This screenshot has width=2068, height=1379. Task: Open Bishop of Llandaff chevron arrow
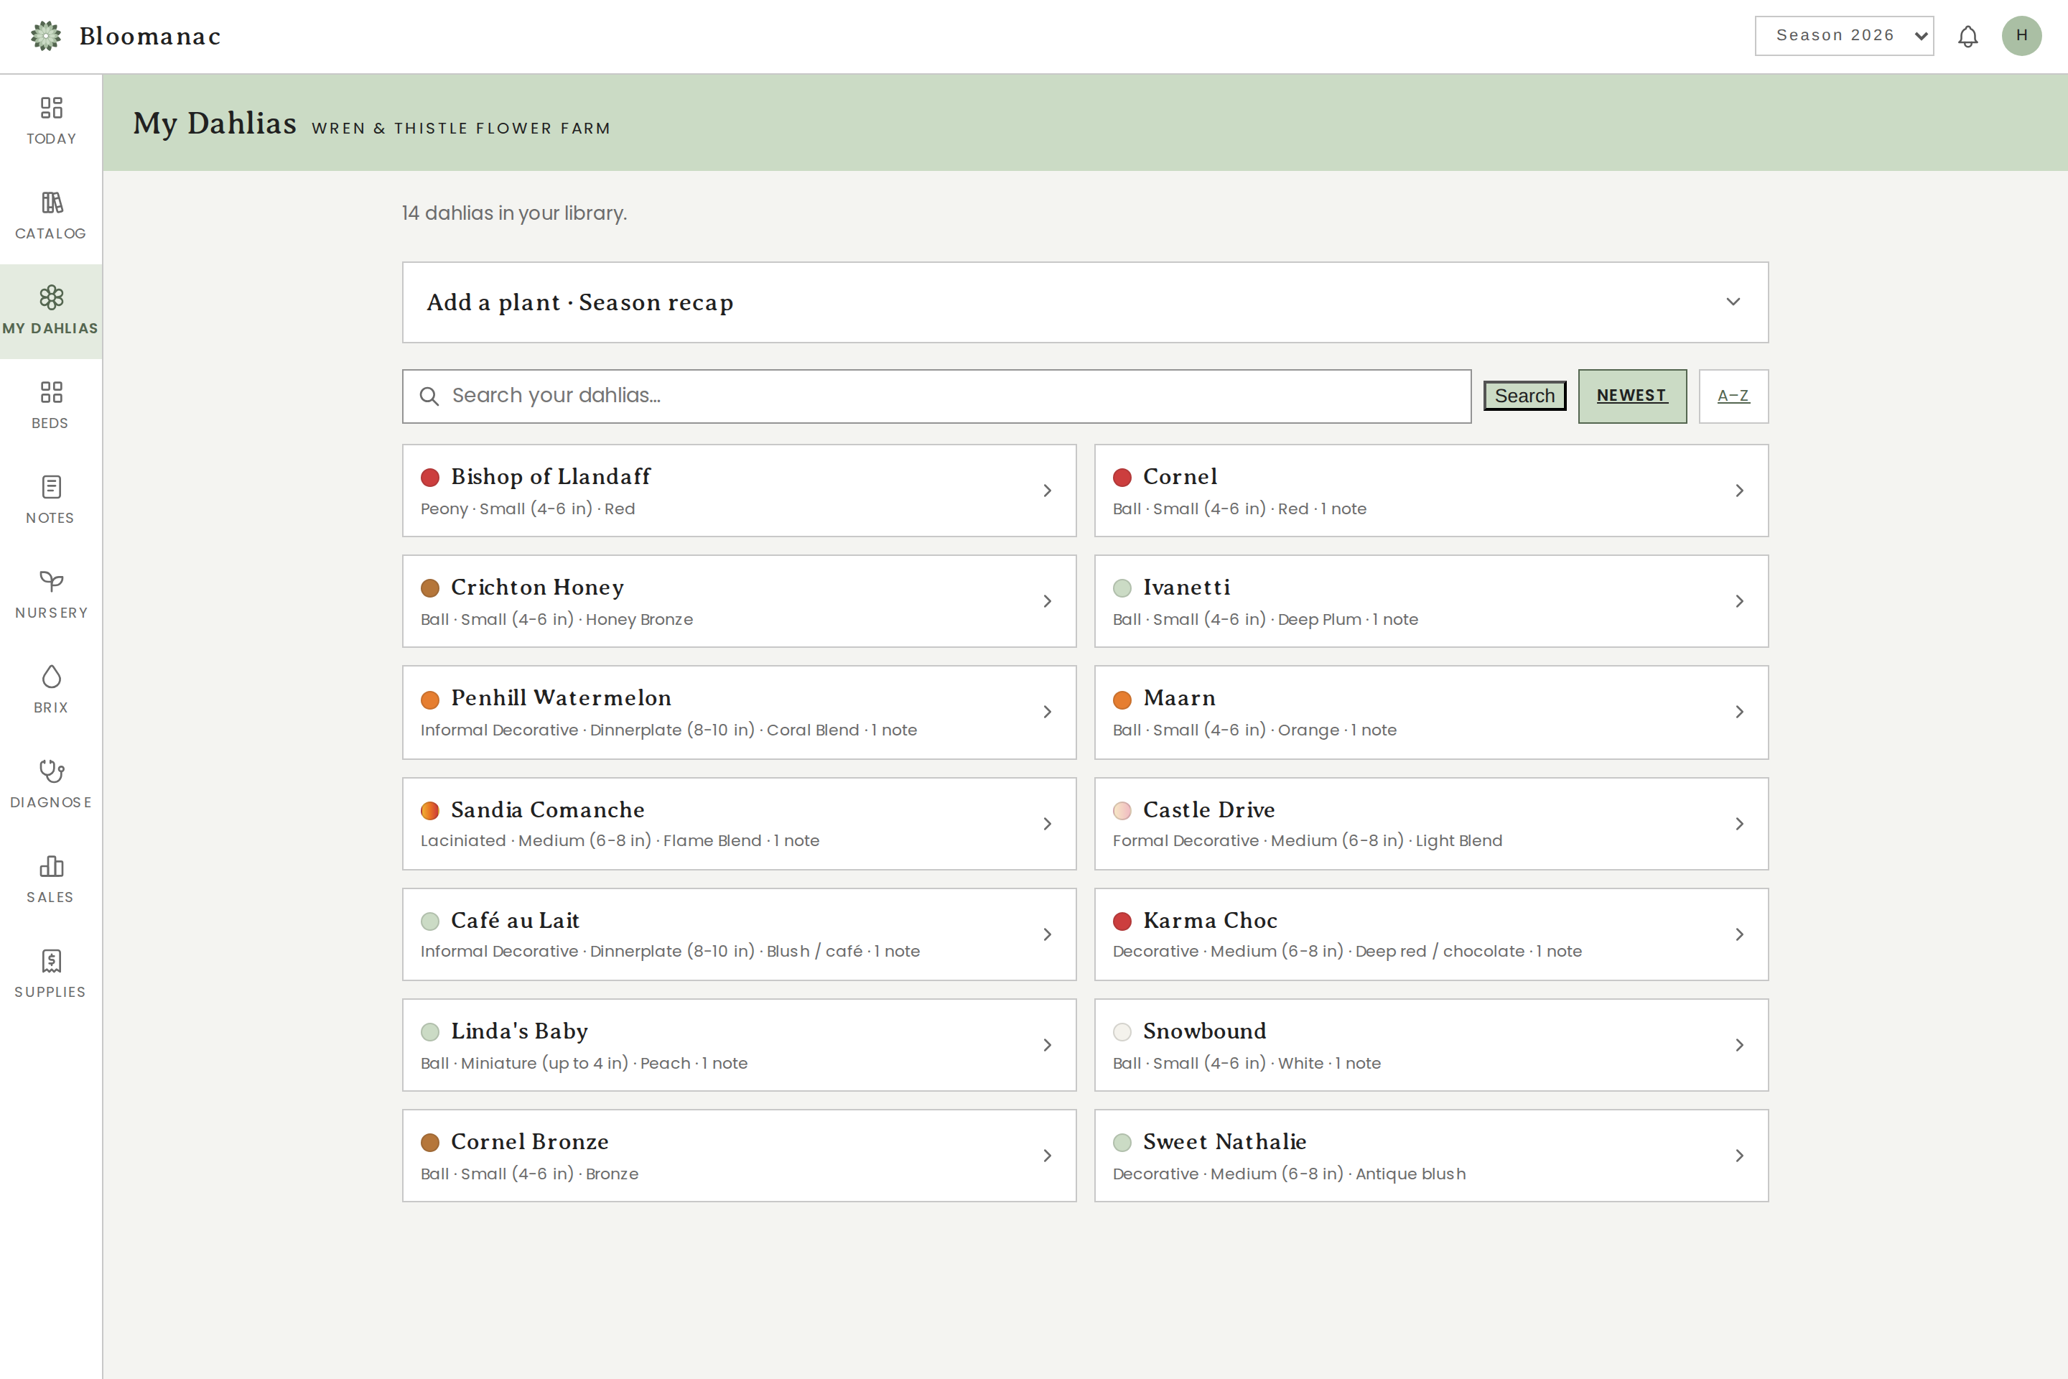pyautogui.click(x=1047, y=491)
